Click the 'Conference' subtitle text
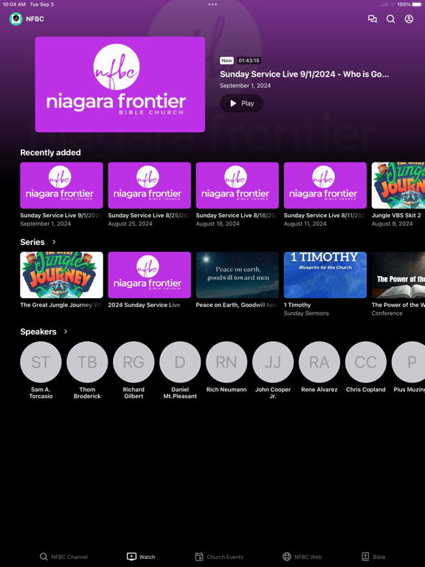Screen dimensions: 425x567 pyautogui.click(x=387, y=313)
